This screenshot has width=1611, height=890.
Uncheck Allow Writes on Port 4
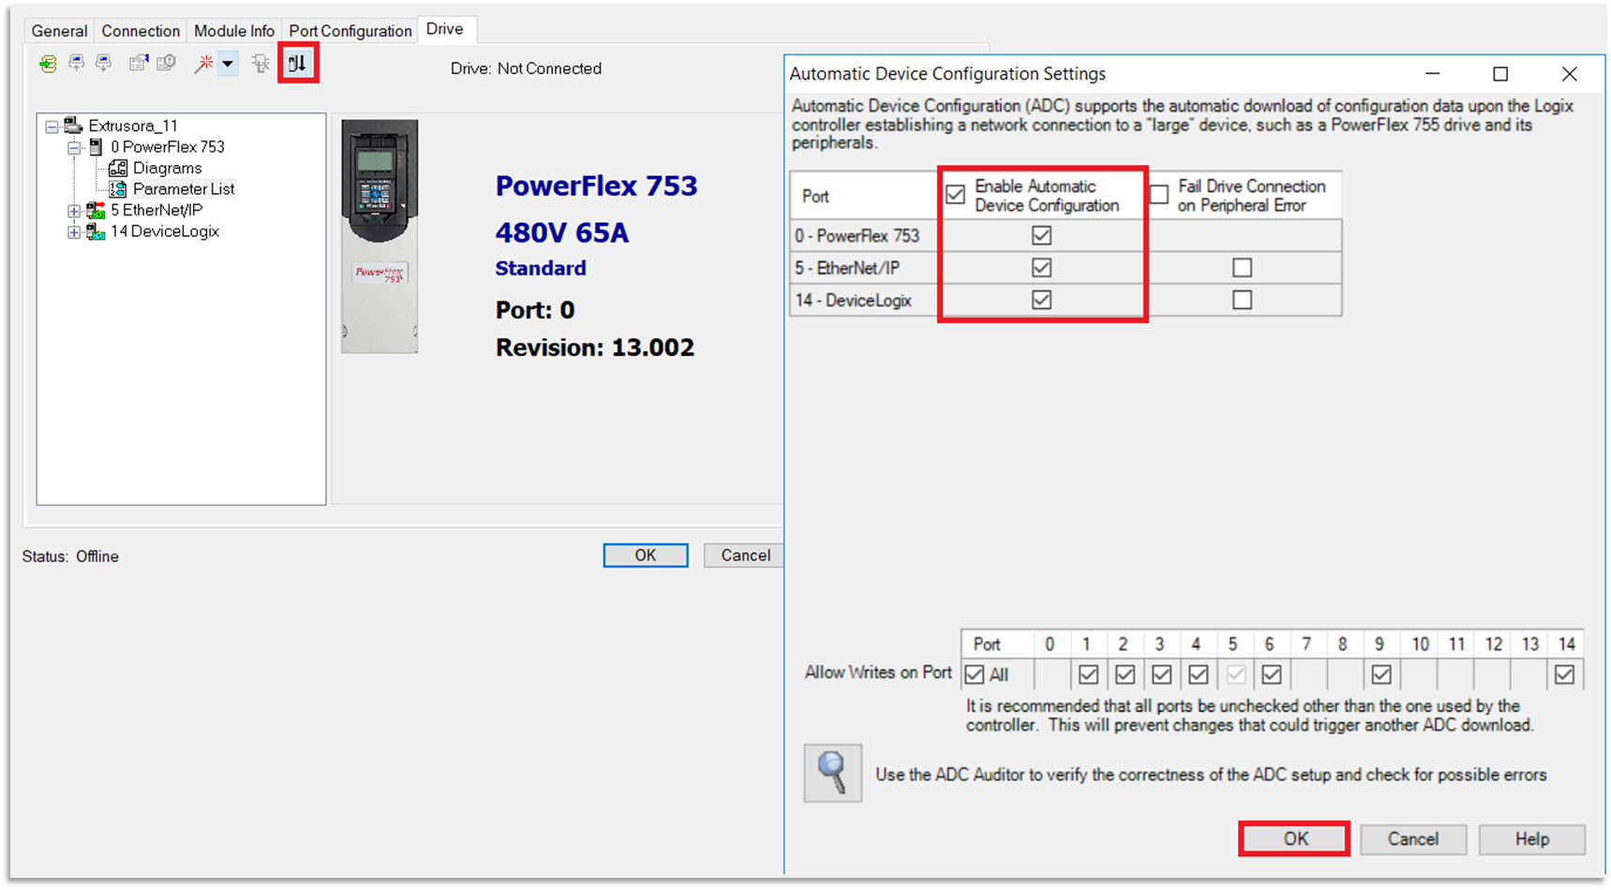pyautogui.click(x=1198, y=675)
